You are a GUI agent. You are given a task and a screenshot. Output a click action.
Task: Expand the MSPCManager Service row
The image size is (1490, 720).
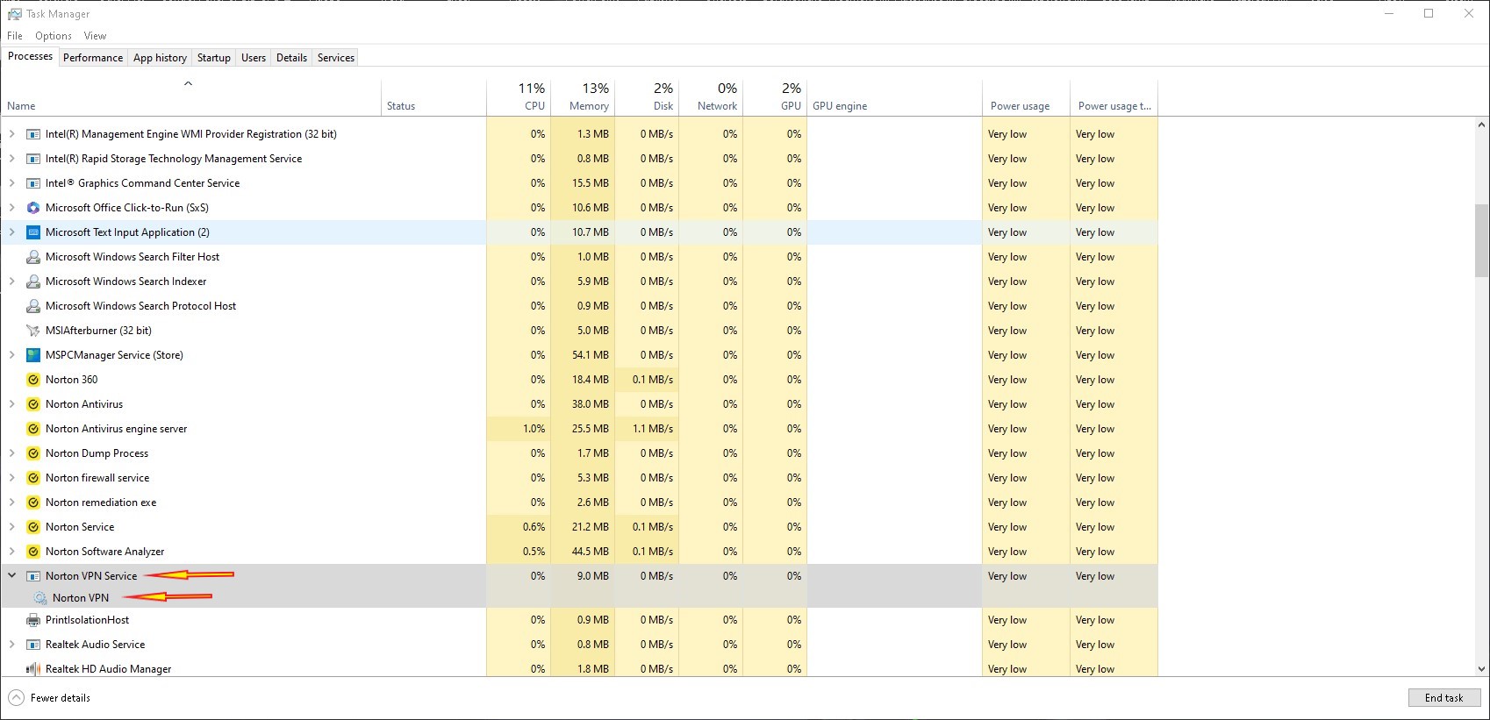tap(12, 355)
